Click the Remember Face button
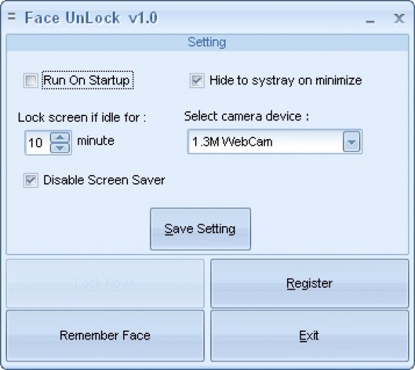This screenshot has width=415, height=370. click(x=105, y=335)
